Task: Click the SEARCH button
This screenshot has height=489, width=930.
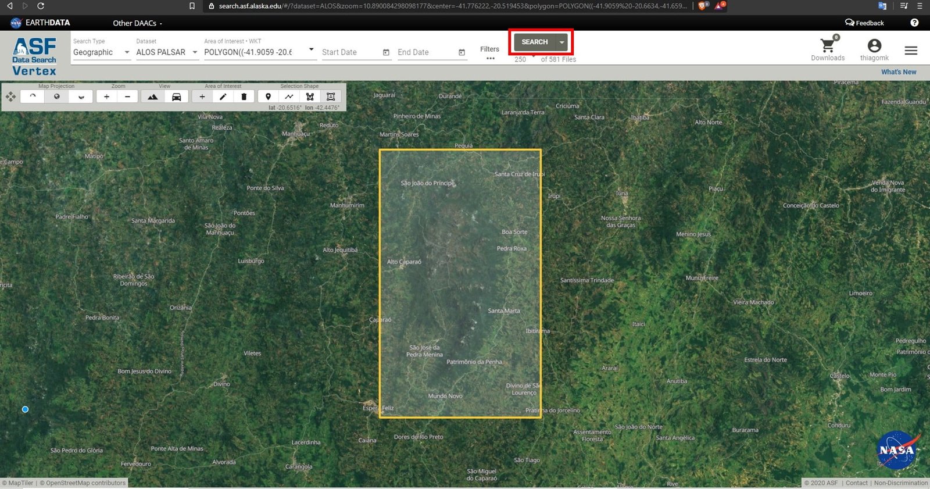Action: coord(535,42)
